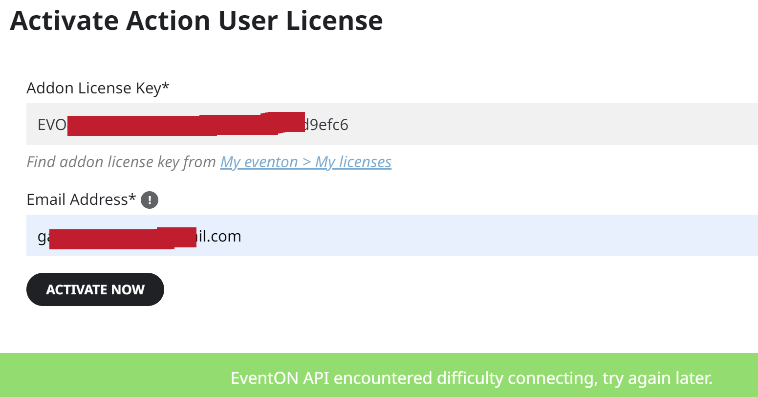Click the Email Address* label text
The width and height of the screenshot is (758, 397).
click(x=81, y=199)
